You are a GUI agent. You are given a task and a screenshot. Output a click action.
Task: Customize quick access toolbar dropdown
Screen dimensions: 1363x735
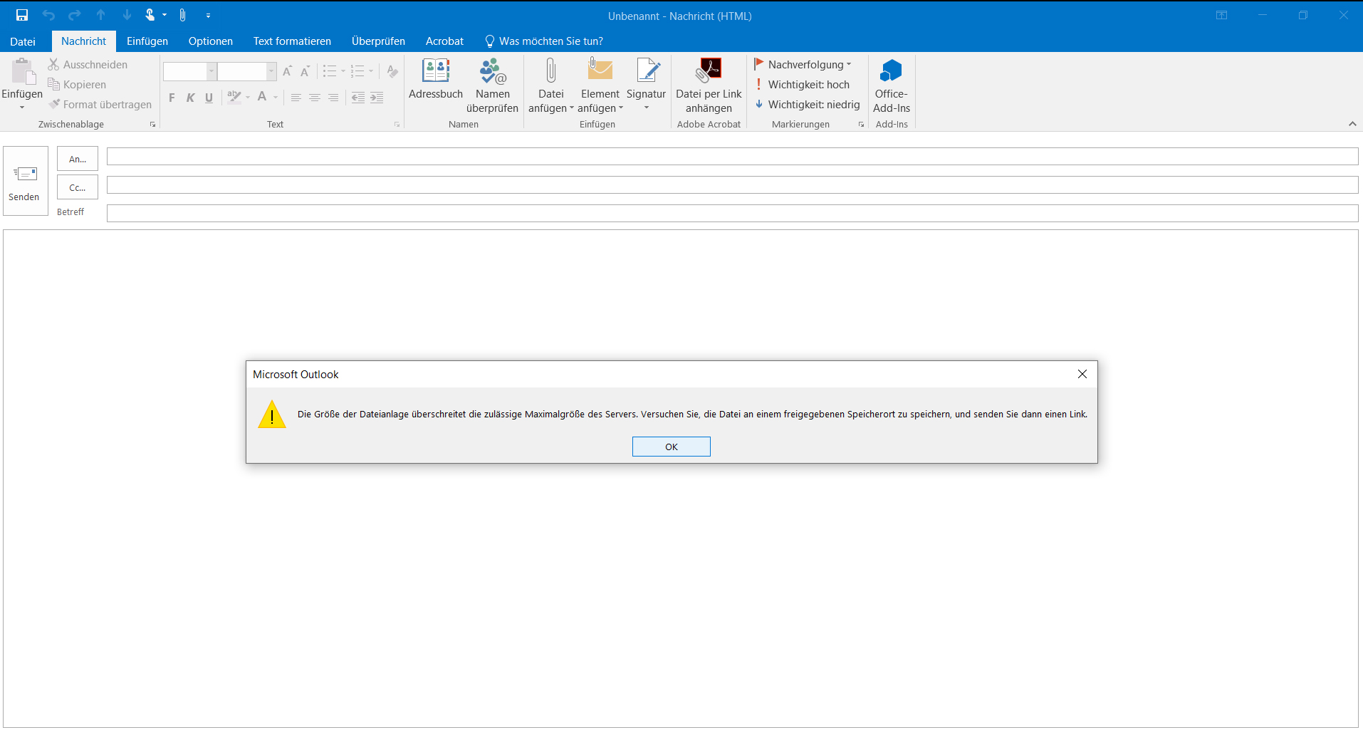click(x=208, y=15)
